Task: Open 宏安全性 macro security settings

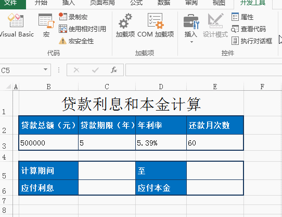Action: 76,41
